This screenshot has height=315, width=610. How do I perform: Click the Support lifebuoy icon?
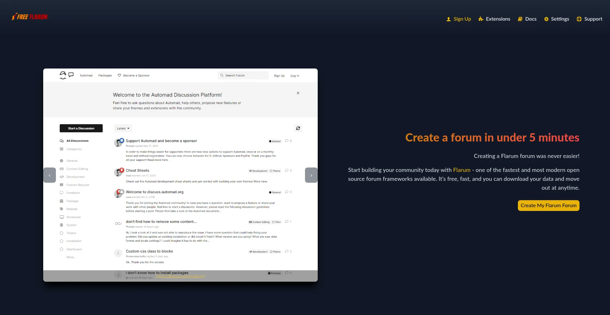tap(579, 19)
